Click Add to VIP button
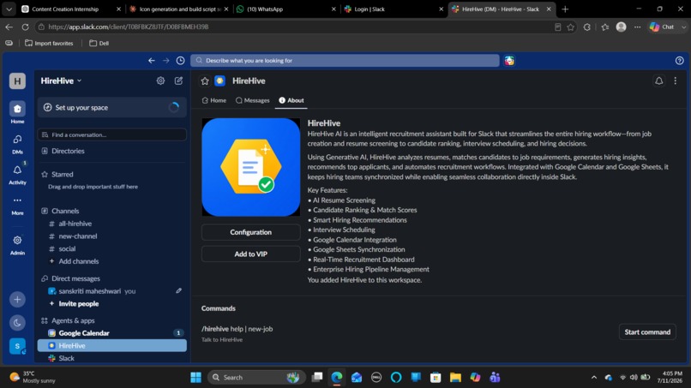This screenshot has height=388, width=691. [x=250, y=254]
